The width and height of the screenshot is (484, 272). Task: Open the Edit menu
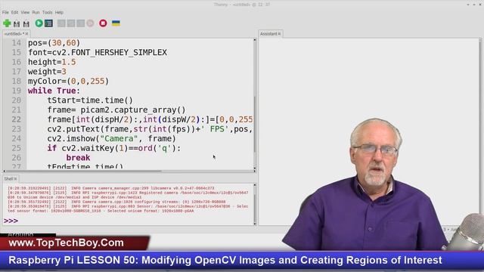15,12
